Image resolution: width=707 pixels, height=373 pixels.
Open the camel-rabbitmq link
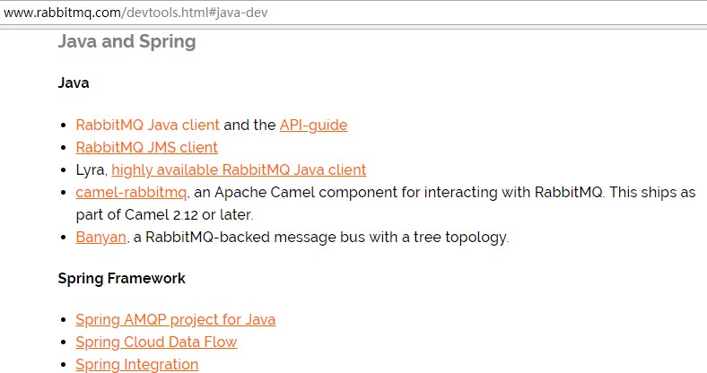tap(131, 192)
